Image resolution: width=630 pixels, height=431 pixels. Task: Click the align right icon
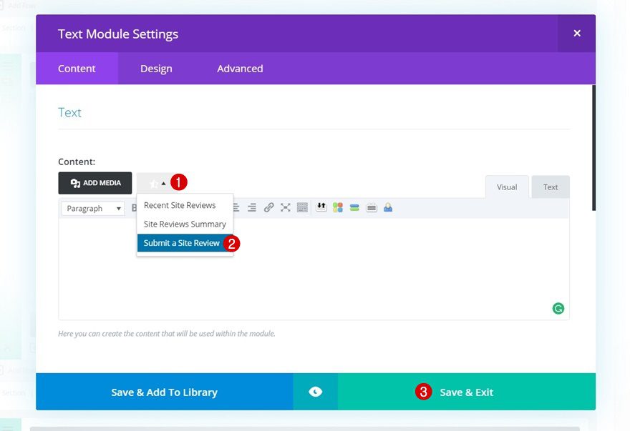[252, 208]
